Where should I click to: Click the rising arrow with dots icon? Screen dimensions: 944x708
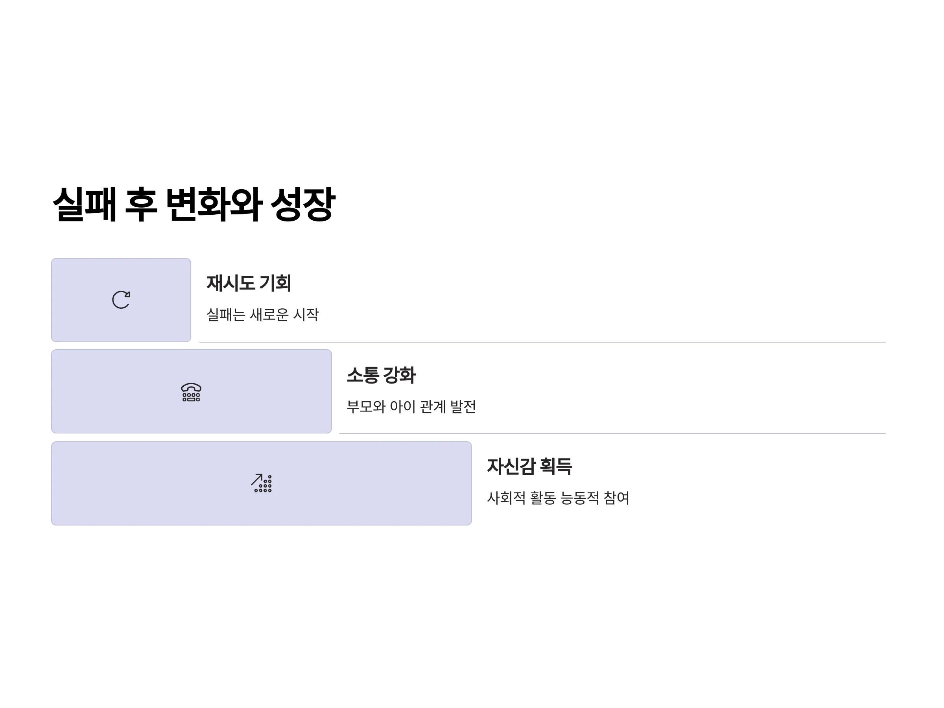coord(261,483)
